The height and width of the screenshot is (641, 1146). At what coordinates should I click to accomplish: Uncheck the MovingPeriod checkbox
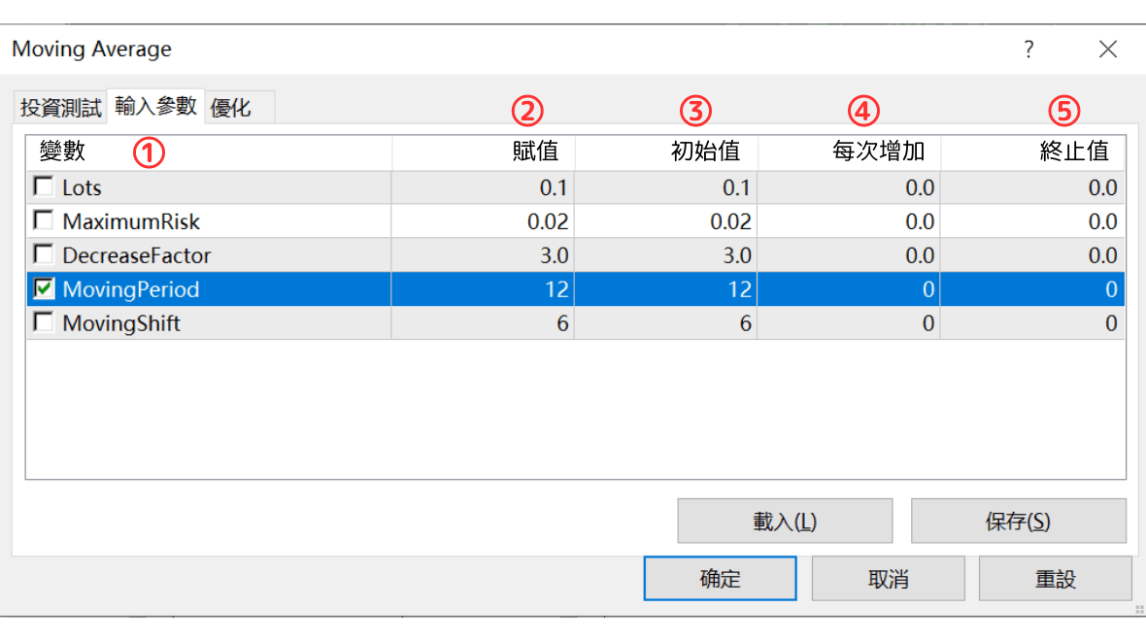[42, 288]
